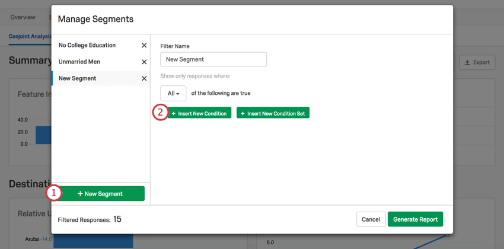Click the Export button
The width and height of the screenshot is (504, 249).
[477, 62]
